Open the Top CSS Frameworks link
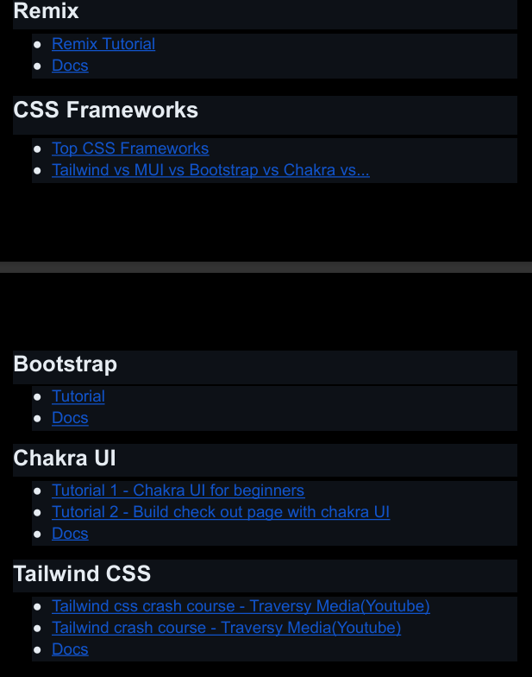 (130, 149)
